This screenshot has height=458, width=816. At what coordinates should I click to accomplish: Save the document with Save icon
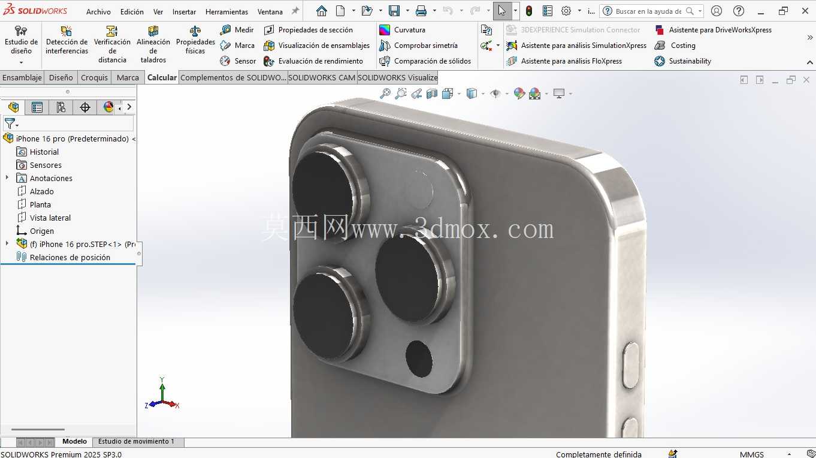394,11
